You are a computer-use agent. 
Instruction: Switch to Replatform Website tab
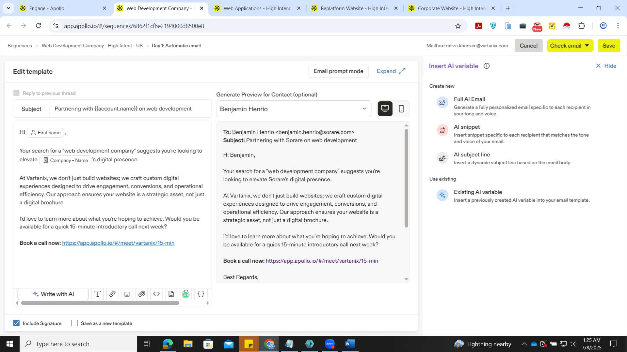(354, 8)
